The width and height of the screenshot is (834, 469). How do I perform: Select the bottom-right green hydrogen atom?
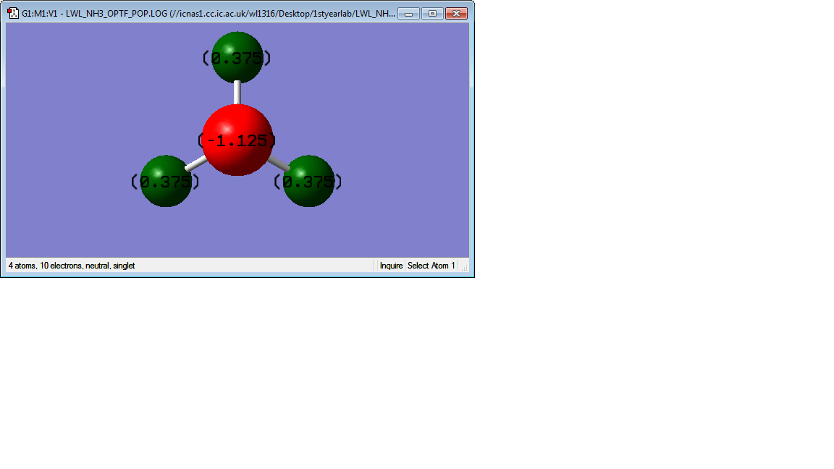(308, 182)
